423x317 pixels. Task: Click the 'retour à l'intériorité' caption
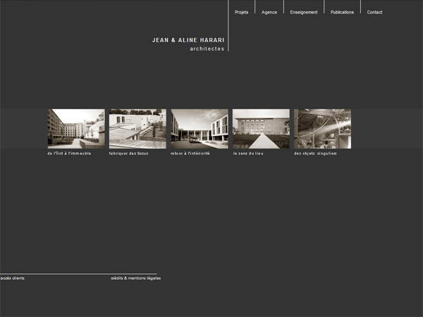coord(190,154)
